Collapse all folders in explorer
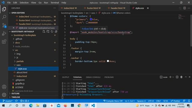Image resolution: width=192 pixels, height=108 pixels. 56,31
